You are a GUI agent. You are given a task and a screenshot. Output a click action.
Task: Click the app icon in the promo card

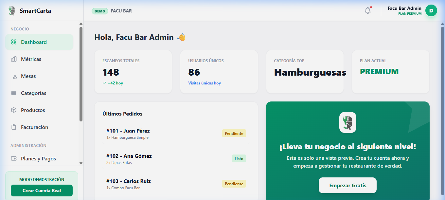click(347, 122)
